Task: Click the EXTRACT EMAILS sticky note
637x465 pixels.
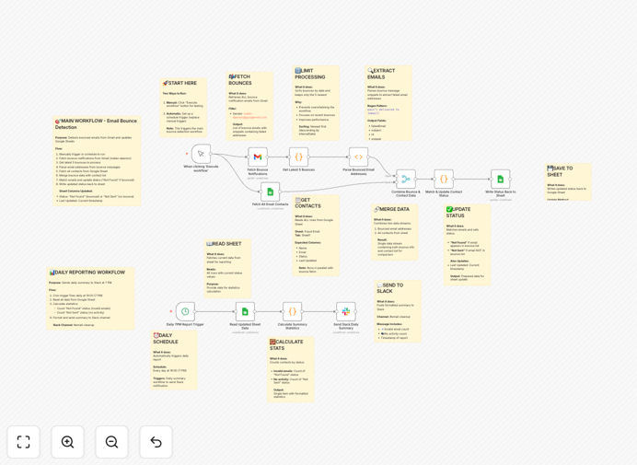Action: coord(388,103)
